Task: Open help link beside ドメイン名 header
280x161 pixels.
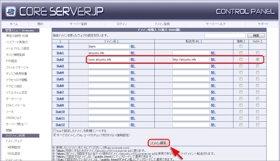Action: point(118,41)
